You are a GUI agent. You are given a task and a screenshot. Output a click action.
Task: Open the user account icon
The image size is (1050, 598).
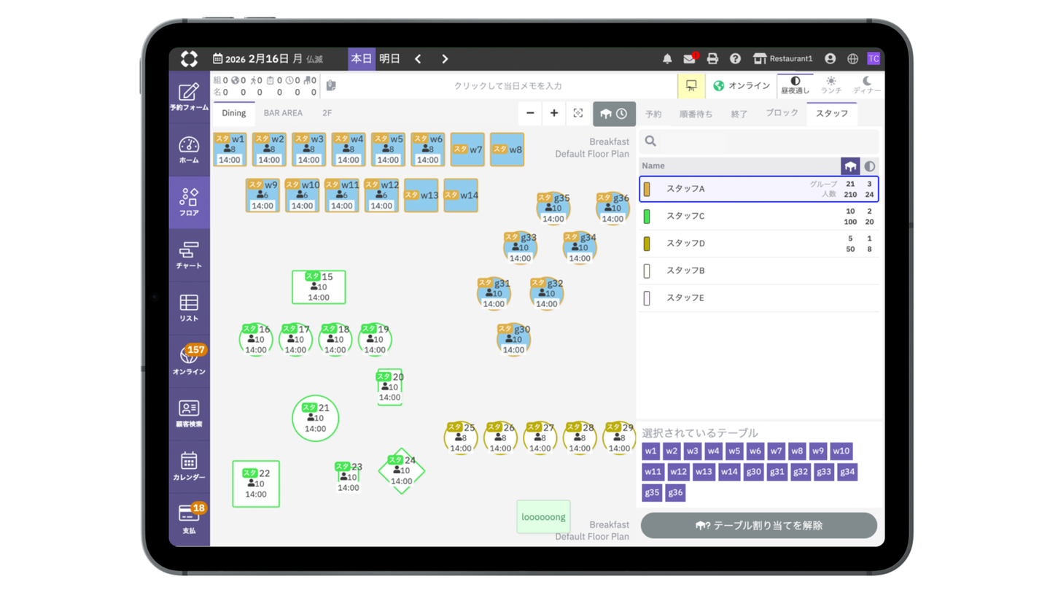830,59
